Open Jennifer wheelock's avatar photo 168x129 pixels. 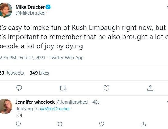pyautogui.click(x=6, y=106)
